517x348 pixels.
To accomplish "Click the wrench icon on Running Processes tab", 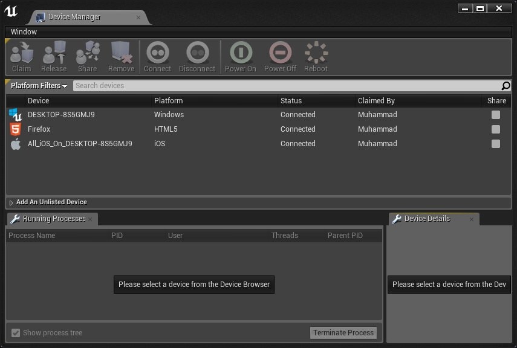I will click(x=15, y=219).
